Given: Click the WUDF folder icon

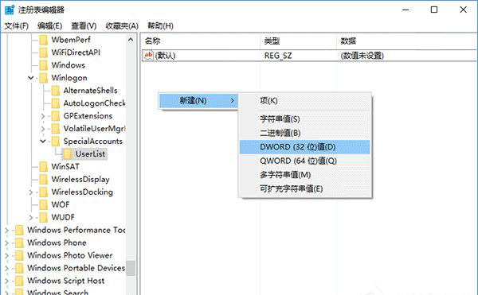Looking at the screenshot, I should [44, 217].
